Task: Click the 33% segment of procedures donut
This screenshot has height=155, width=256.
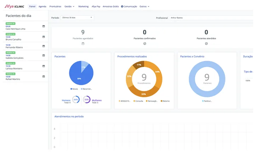Action: [144, 94]
